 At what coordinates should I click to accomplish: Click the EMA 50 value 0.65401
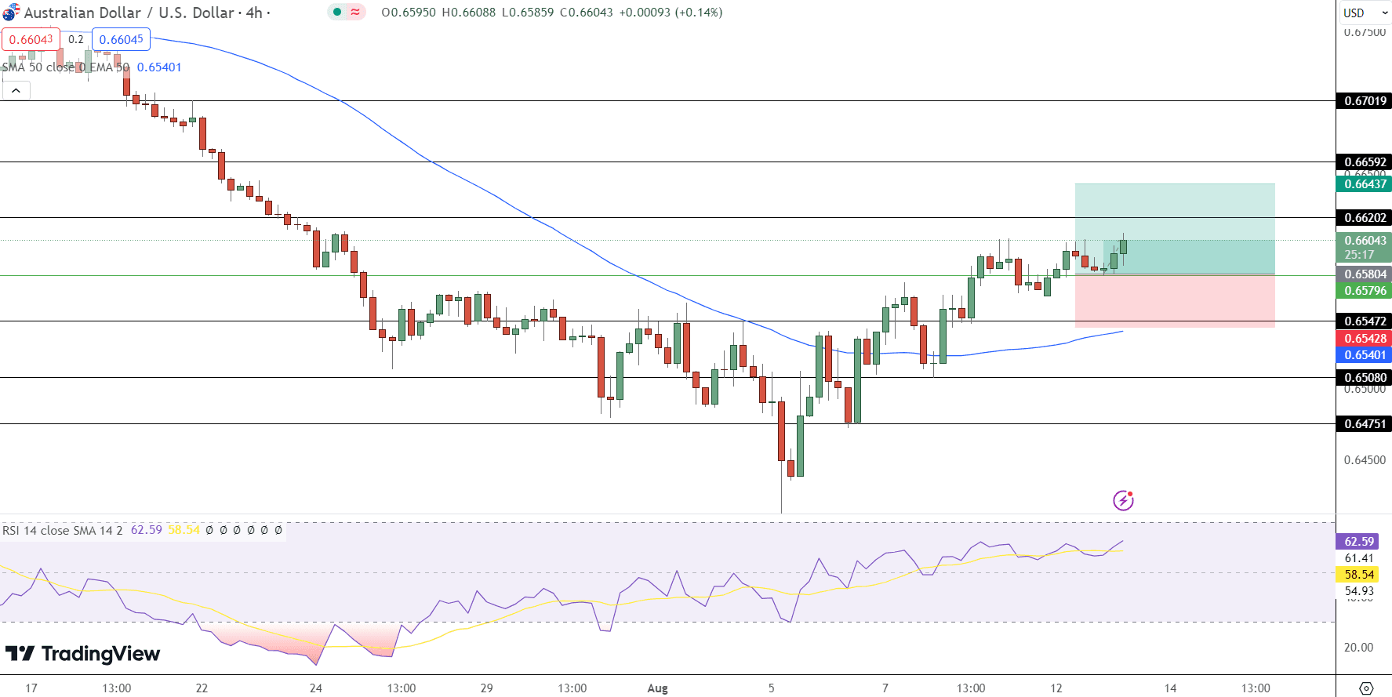click(x=159, y=67)
